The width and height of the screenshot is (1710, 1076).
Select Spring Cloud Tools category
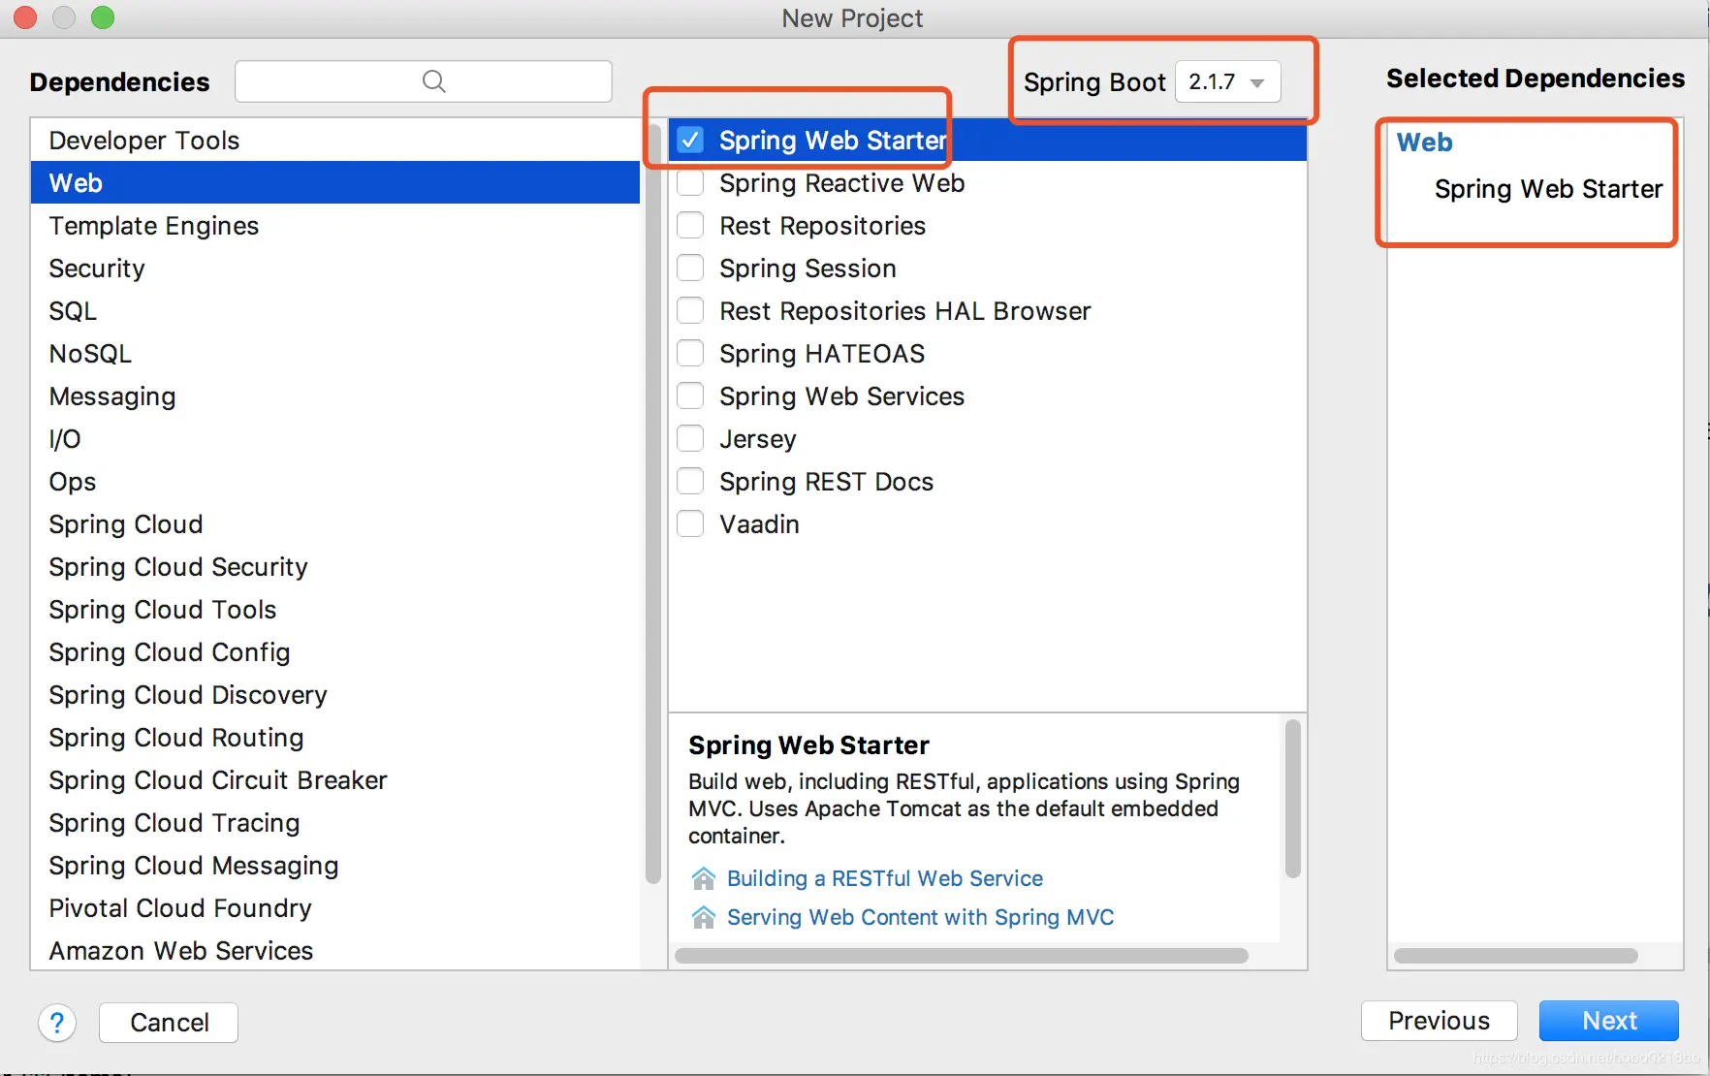click(335, 610)
